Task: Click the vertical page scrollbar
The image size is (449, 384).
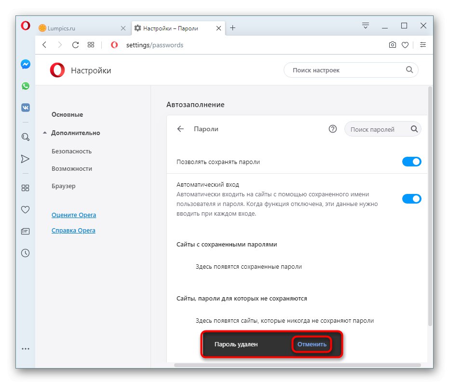Action: click(430, 206)
